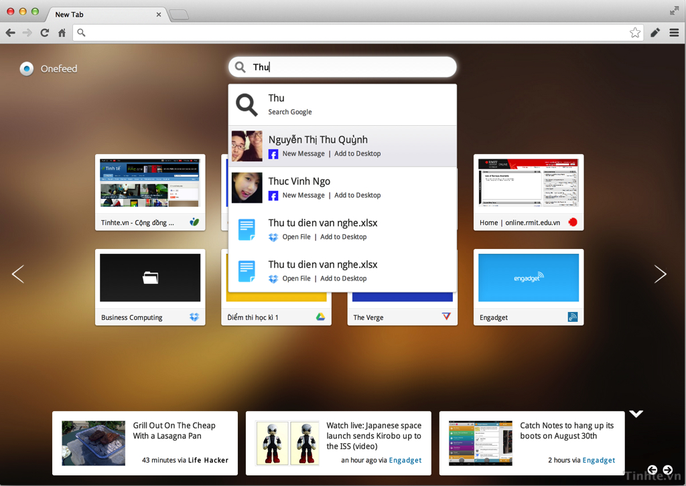The width and height of the screenshot is (686, 486).
Task: Click Facebook icon under Nguyễn Thị Thu Quỳnh
Action: pos(273,154)
